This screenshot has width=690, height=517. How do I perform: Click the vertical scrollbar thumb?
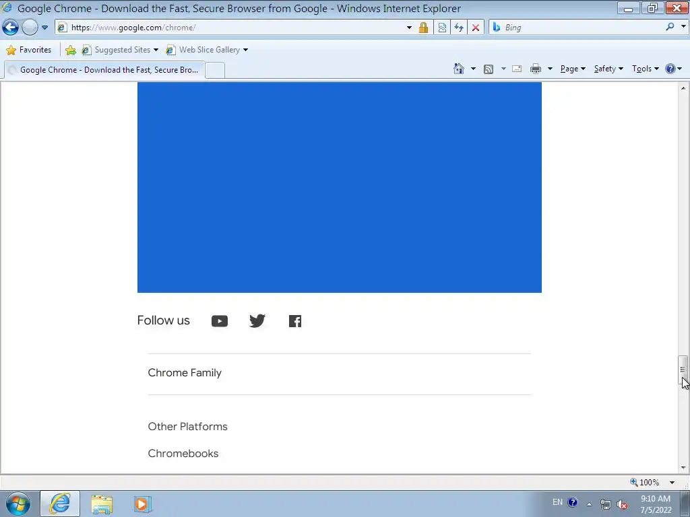(x=683, y=370)
